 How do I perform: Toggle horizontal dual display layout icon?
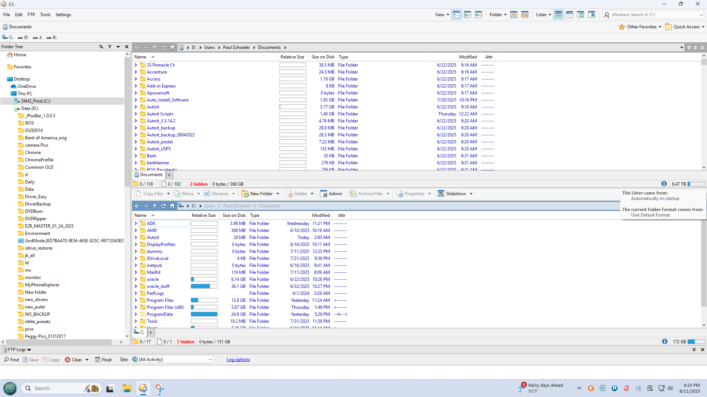point(558,15)
